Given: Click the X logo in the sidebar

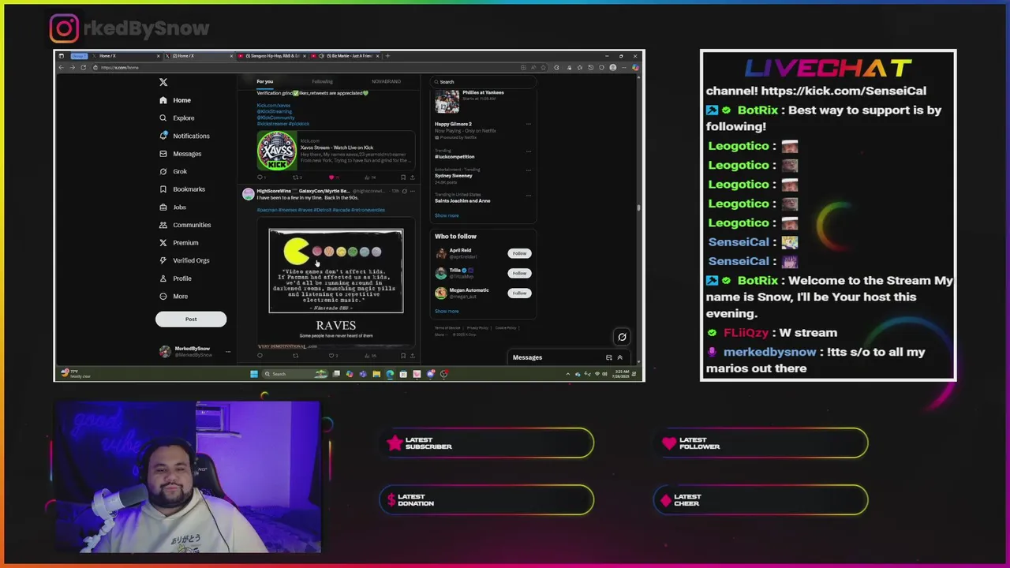Looking at the screenshot, I should coord(163,82).
